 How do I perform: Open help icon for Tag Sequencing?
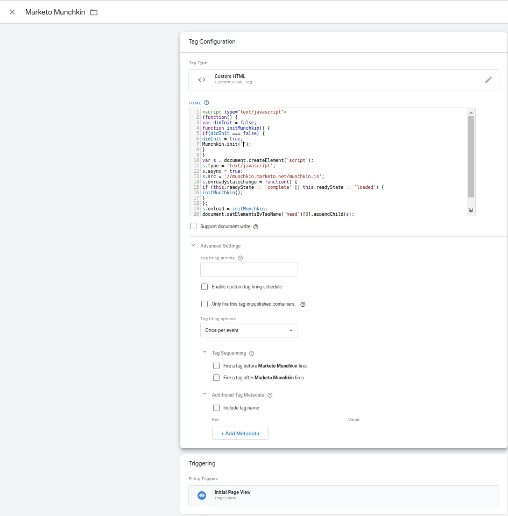tap(251, 353)
